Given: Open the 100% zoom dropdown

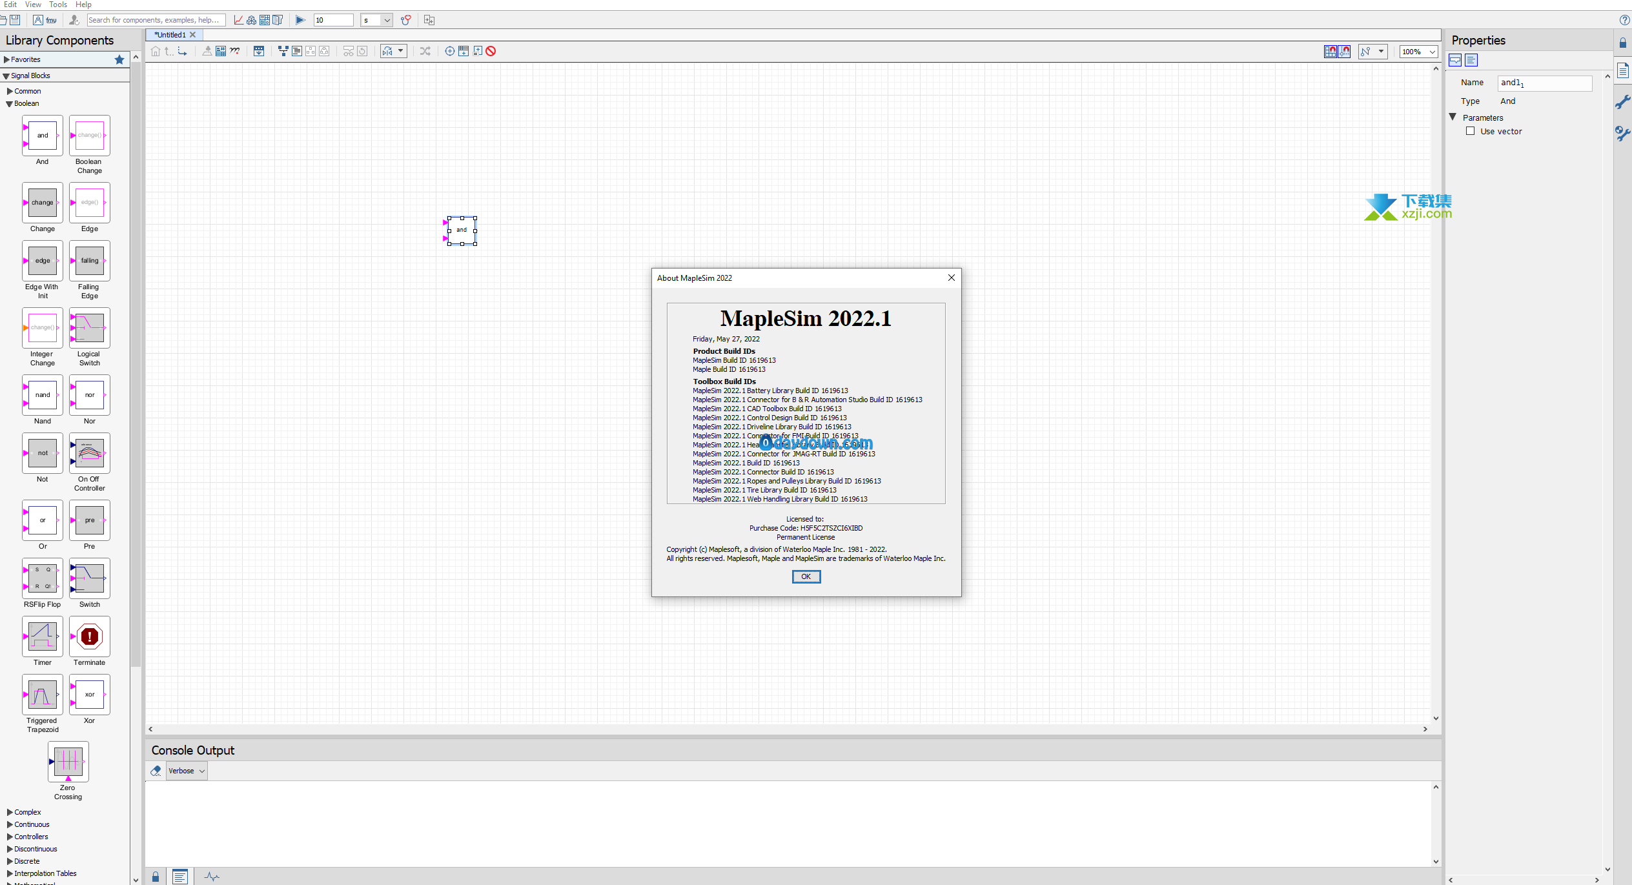Looking at the screenshot, I should point(1418,52).
